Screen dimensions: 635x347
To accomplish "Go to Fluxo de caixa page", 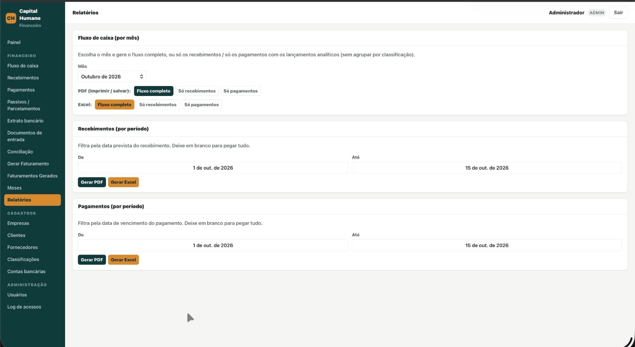I will [33, 66].
